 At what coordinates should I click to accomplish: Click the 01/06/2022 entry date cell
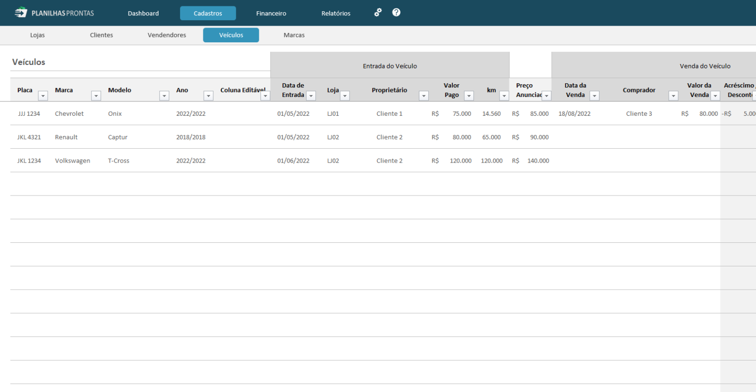pos(293,161)
